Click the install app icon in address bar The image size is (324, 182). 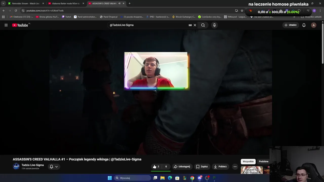point(236,11)
